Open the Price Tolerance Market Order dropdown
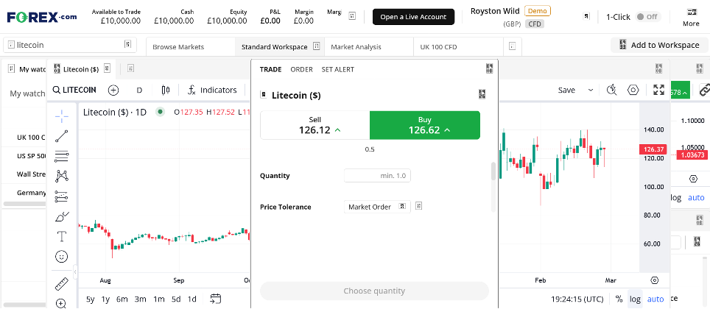Viewport: 710px width, 309px height. [377, 207]
